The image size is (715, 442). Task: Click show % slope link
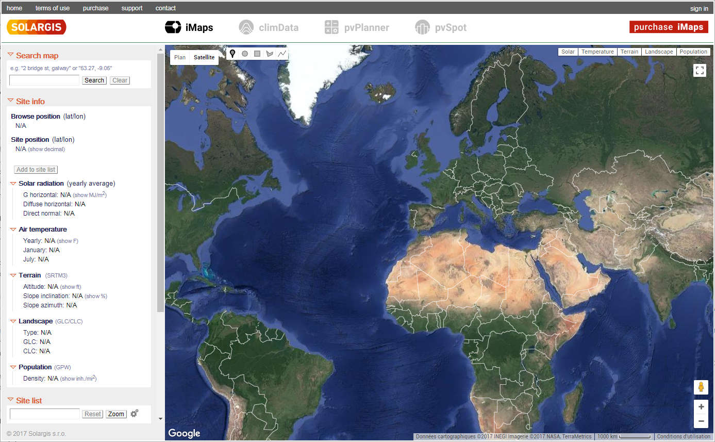point(96,296)
